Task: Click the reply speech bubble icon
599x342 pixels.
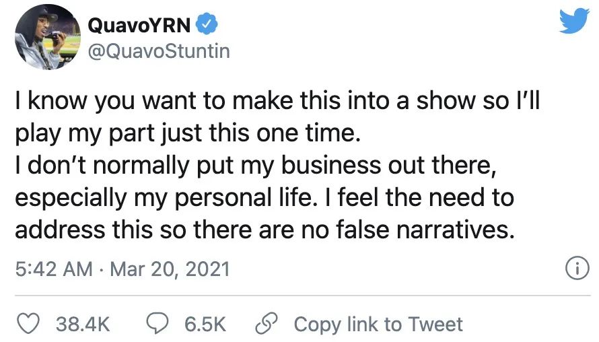Action: click(157, 324)
